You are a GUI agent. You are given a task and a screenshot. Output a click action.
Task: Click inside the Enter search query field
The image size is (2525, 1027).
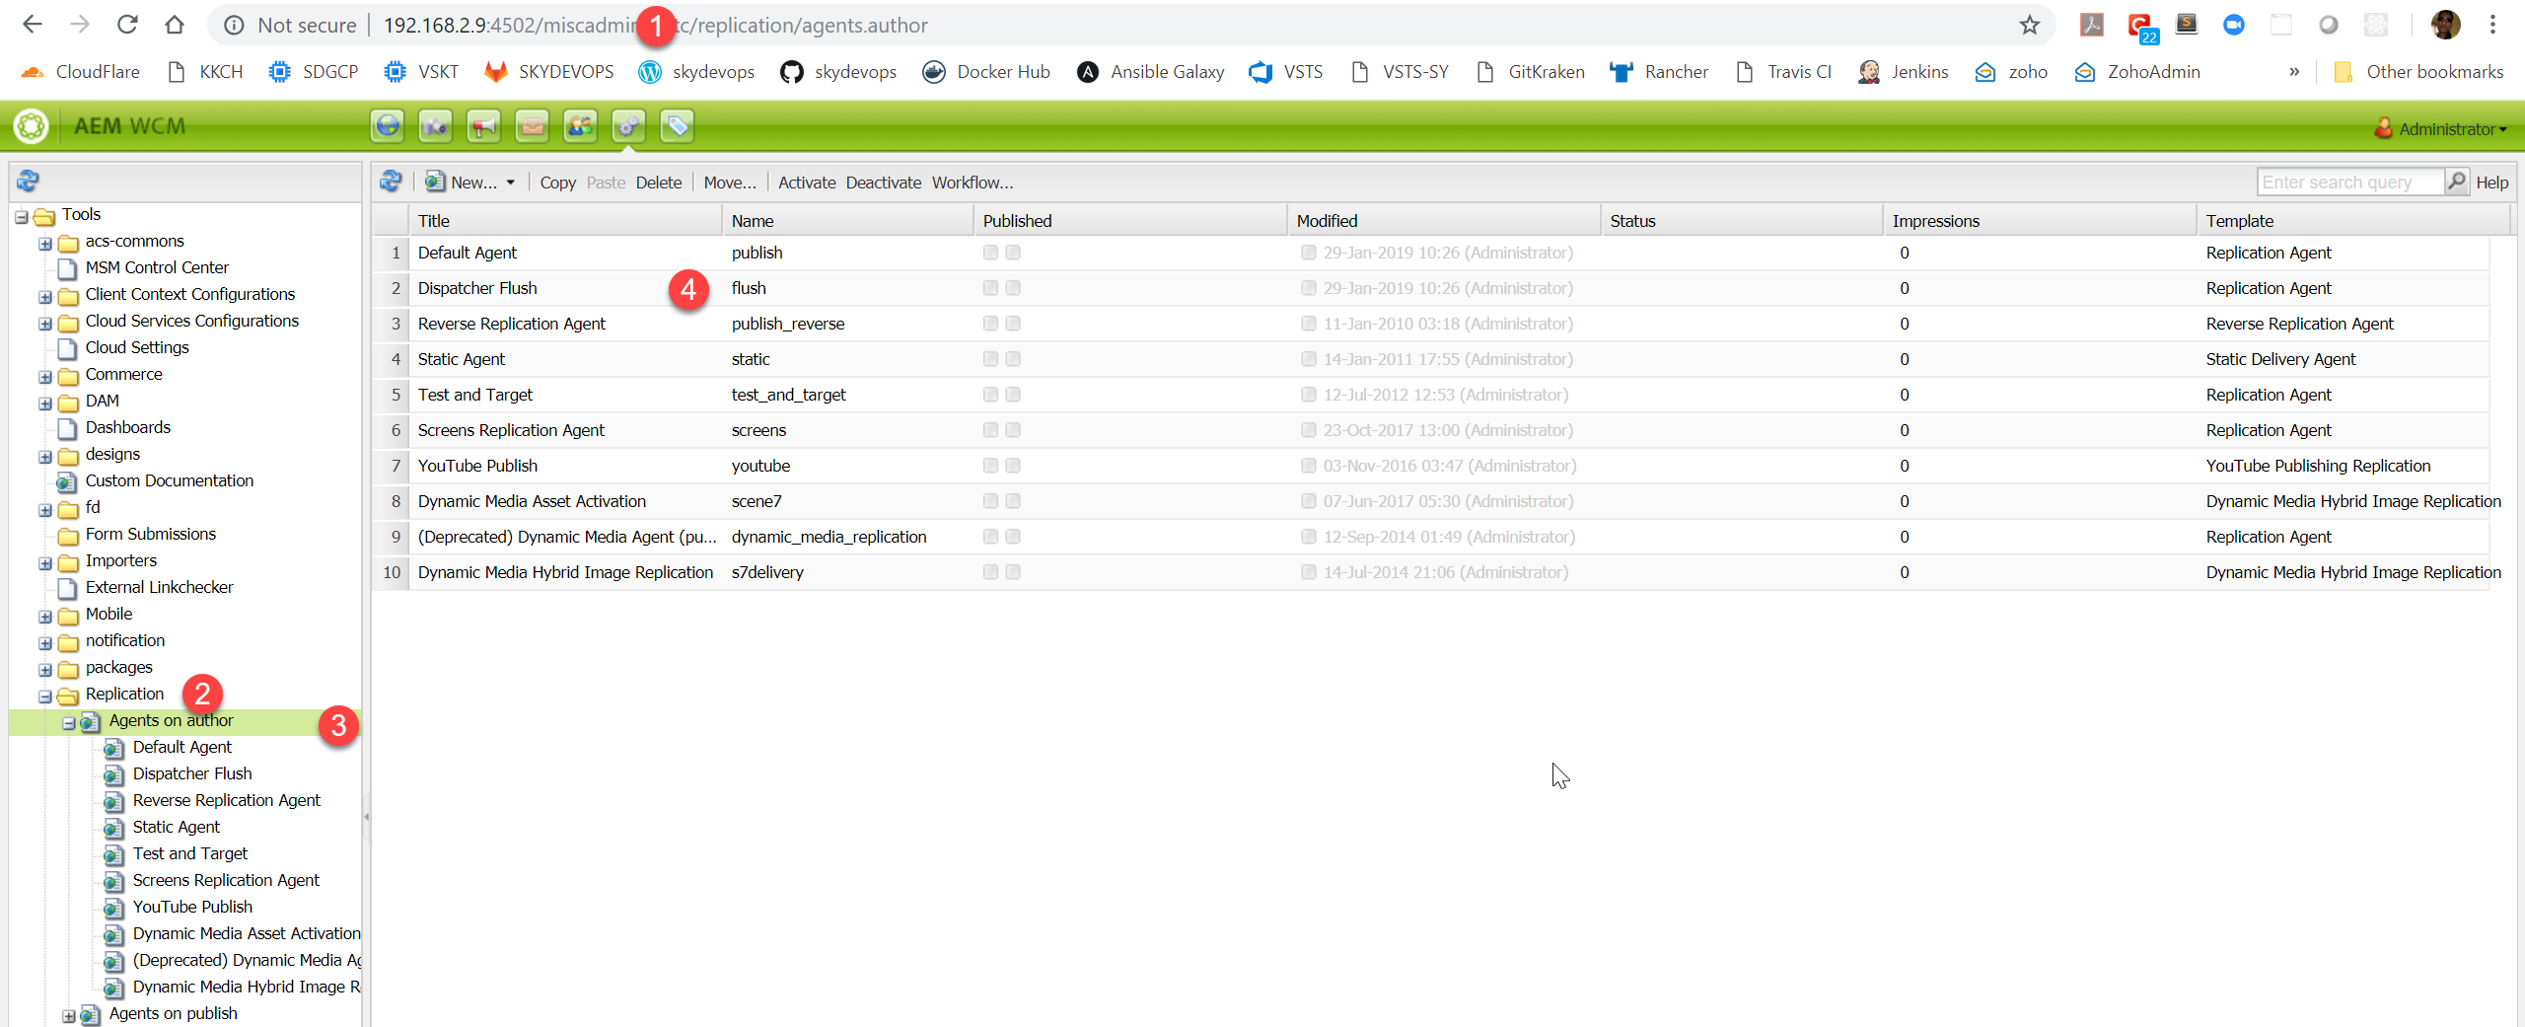point(2347,182)
